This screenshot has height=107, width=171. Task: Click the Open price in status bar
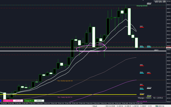click(x=120, y=106)
